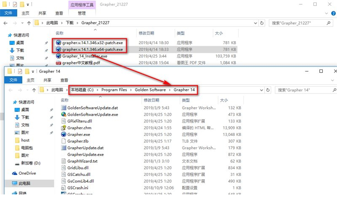Click GoldenSoftwareUpdate.exe file icon
This screenshot has height=202, width=337.
[64, 114]
